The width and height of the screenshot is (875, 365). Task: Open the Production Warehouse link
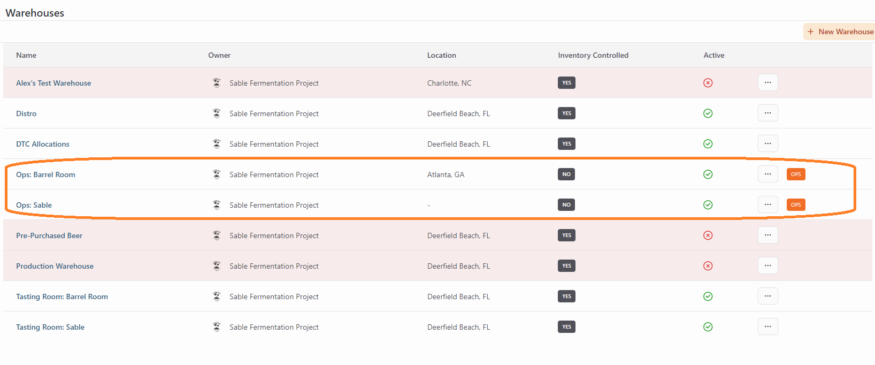pyautogui.click(x=55, y=266)
